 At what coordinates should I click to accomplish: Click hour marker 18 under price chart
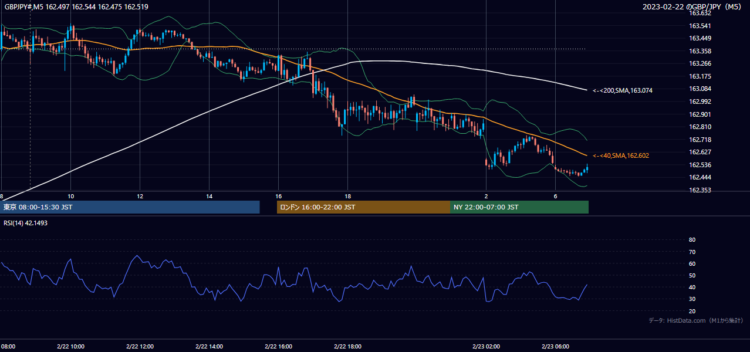click(347, 196)
